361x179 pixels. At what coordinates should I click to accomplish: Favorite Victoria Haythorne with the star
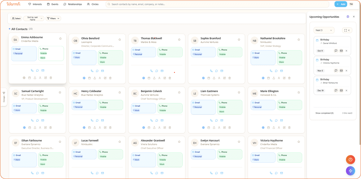299,142
